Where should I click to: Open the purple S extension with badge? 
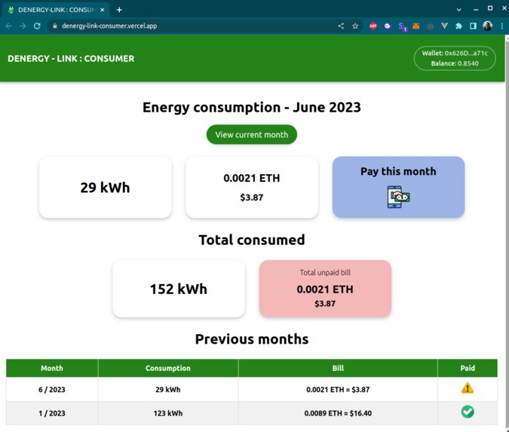pyautogui.click(x=402, y=26)
